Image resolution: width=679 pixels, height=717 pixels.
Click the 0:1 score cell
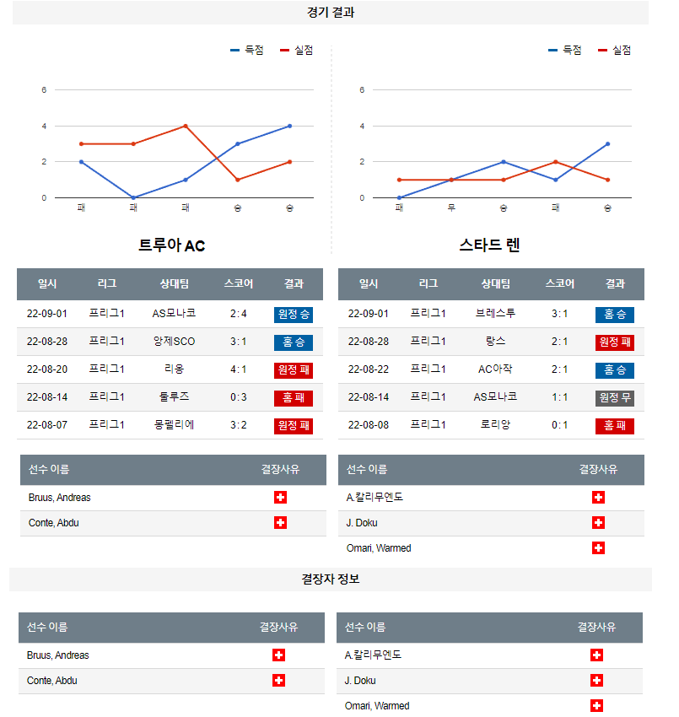(x=560, y=425)
